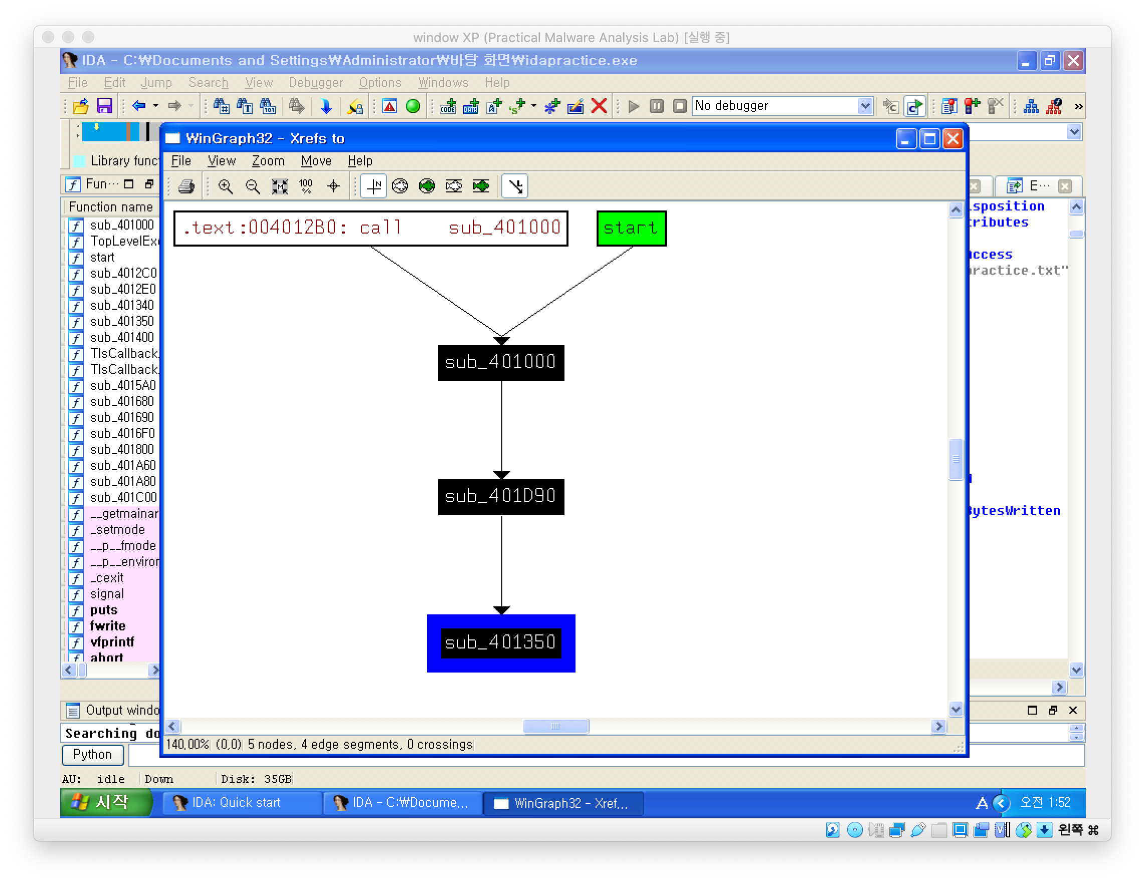Screen dimensions: 1145x883
Task: Click the open file folder icon in IDA toolbar
Action: point(81,107)
